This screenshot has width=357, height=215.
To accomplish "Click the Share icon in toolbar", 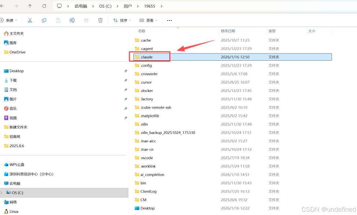I will (86, 20).
